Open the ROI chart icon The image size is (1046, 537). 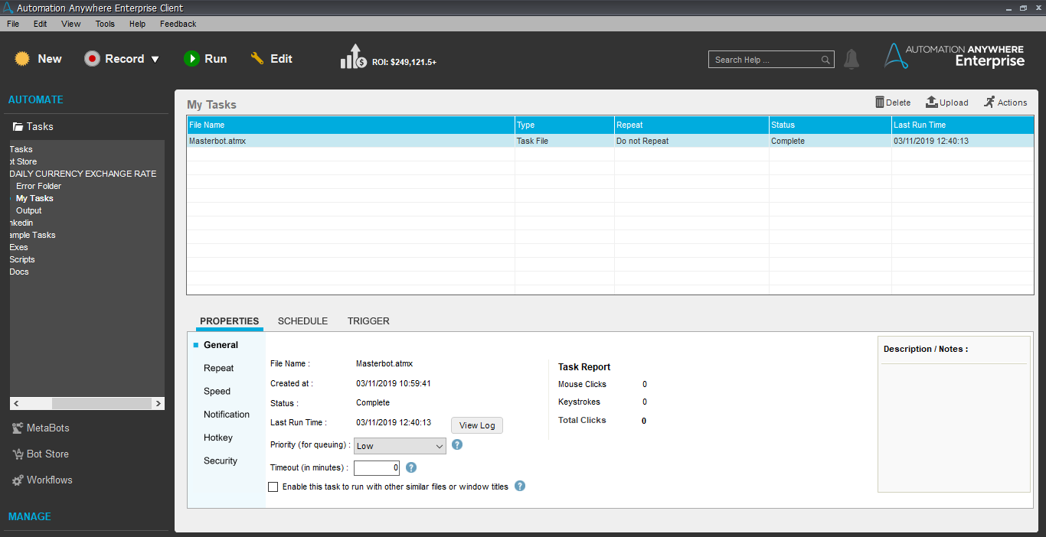pyautogui.click(x=353, y=57)
